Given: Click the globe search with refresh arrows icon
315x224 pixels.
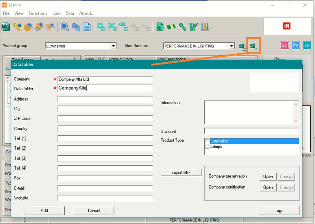Looking at the screenshot, I should click(39, 27).
